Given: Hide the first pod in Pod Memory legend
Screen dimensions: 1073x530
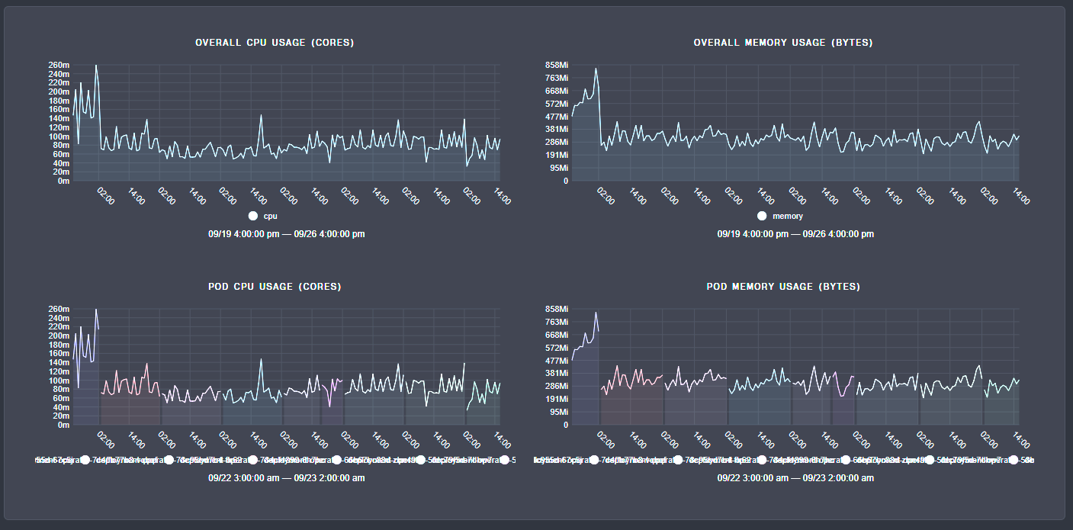Looking at the screenshot, I should click(594, 460).
